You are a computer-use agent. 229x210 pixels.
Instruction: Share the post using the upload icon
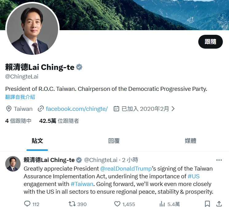219,204
